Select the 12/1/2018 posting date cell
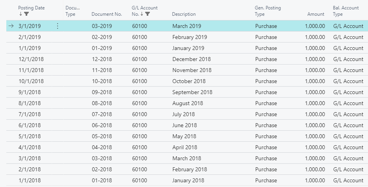 tap(31, 59)
